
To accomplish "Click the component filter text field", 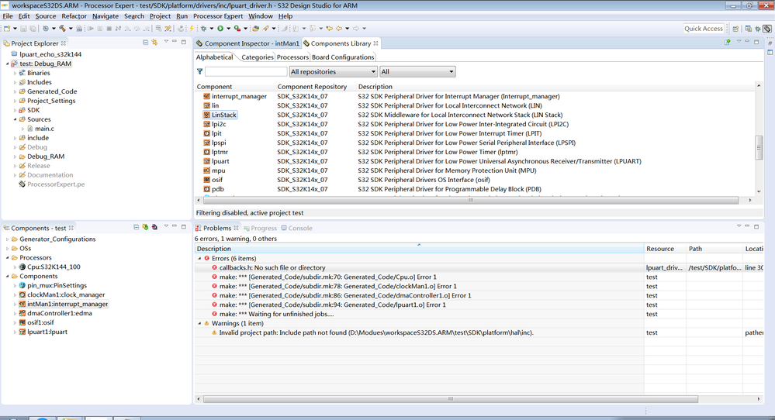I will [x=246, y=71].
